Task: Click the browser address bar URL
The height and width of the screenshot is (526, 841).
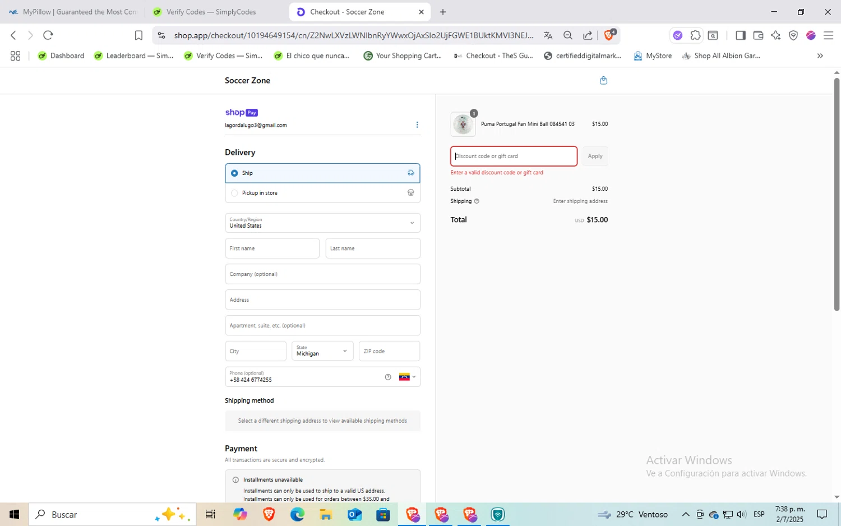Action: click(x=353, y=35)
